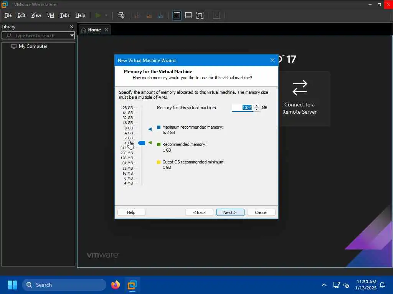
Task: Close the Library panel
Action: tap(72, 26)
